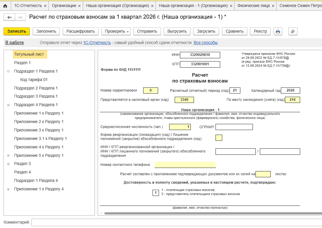Screen dimensions: 322x228
Task: Click the Номер контактного телефона field
Action: pos(185,165)
